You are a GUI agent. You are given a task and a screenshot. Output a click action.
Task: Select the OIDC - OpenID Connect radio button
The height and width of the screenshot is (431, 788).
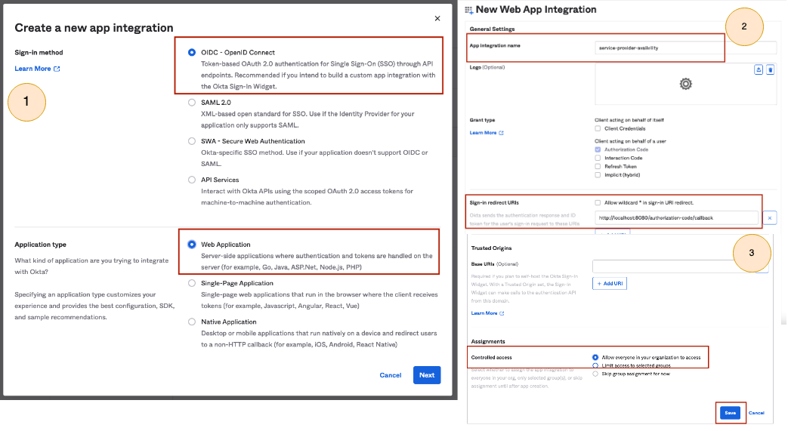coord(192,52)
